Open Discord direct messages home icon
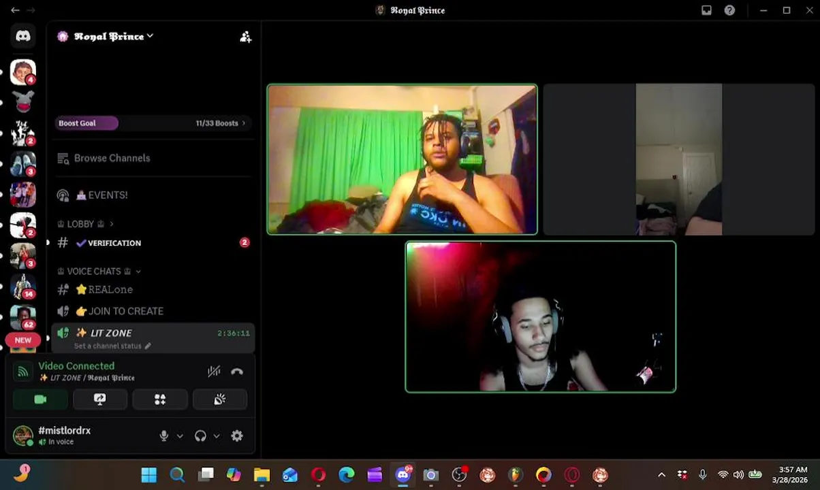The width and height of the screenshot is (820, 490). pos(23,36)
